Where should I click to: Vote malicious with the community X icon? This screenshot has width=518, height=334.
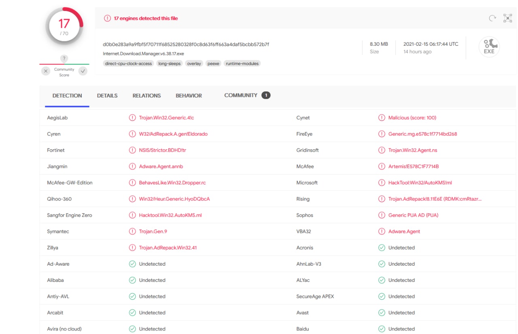[46, 71]
